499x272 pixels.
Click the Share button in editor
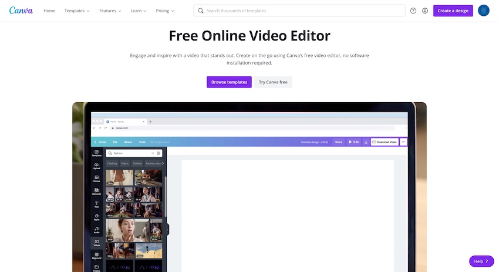(x=339, y=142)
